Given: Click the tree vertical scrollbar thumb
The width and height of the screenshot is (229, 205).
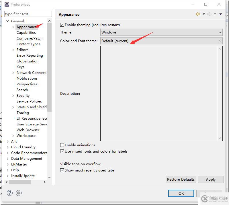Looking at the screenshot, I should coord(49,67).
